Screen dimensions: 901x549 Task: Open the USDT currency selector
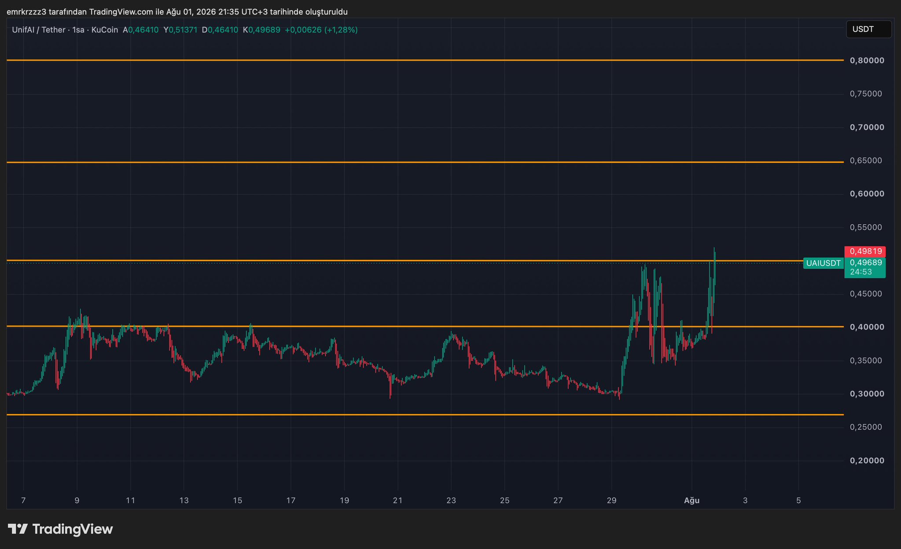point(868,29)
